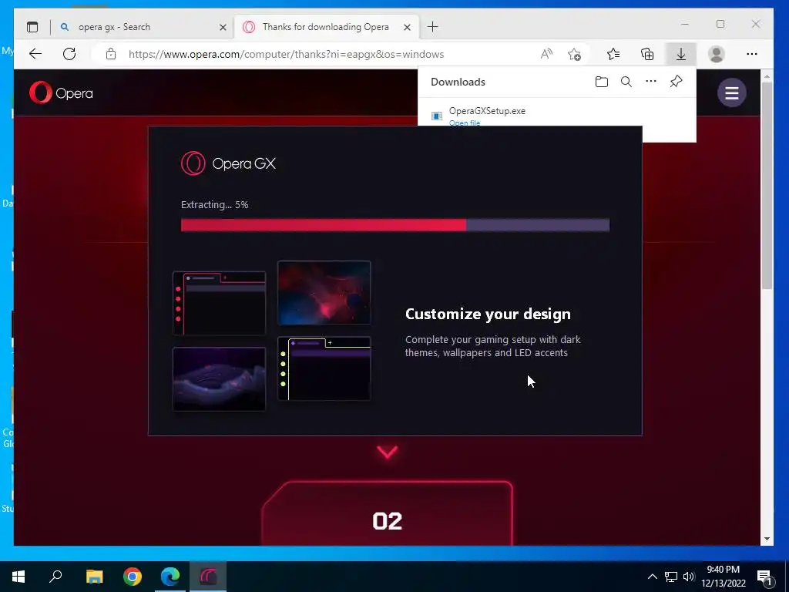This screenshot has height=592, width=789.
Task: Open the Edge tab actions menu icon
Action: tap(32, 27)
